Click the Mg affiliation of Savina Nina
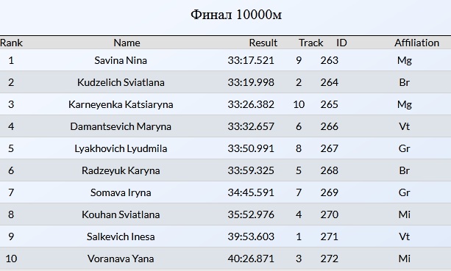 coord(405,60)
